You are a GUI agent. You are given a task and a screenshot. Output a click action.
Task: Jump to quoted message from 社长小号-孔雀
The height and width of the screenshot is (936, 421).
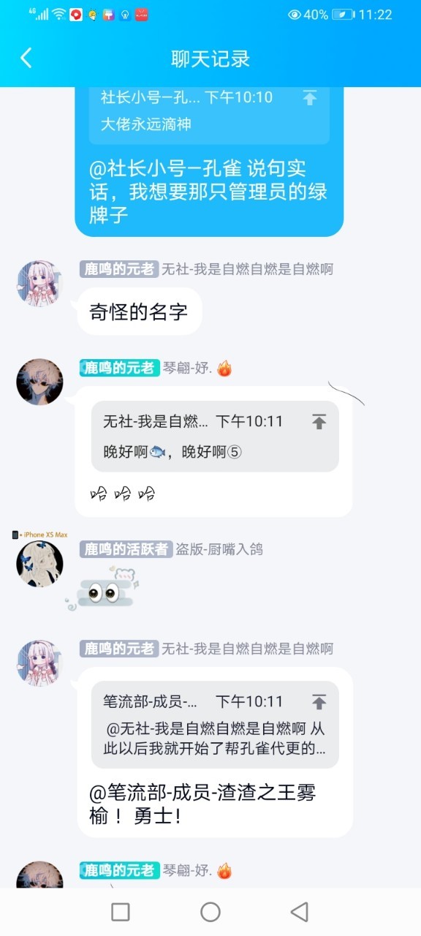pyautogui.click(x=310, y=98)
